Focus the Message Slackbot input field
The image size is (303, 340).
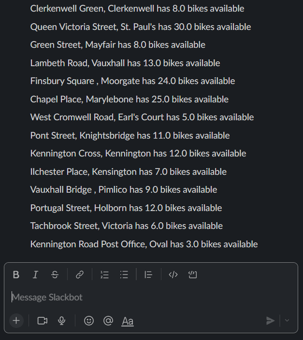tap(151, 297)
